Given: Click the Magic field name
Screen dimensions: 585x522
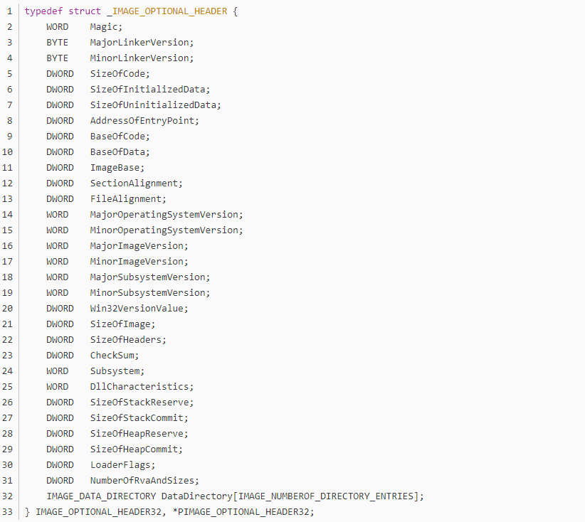Looking at the screenshot, I should 103,27.
